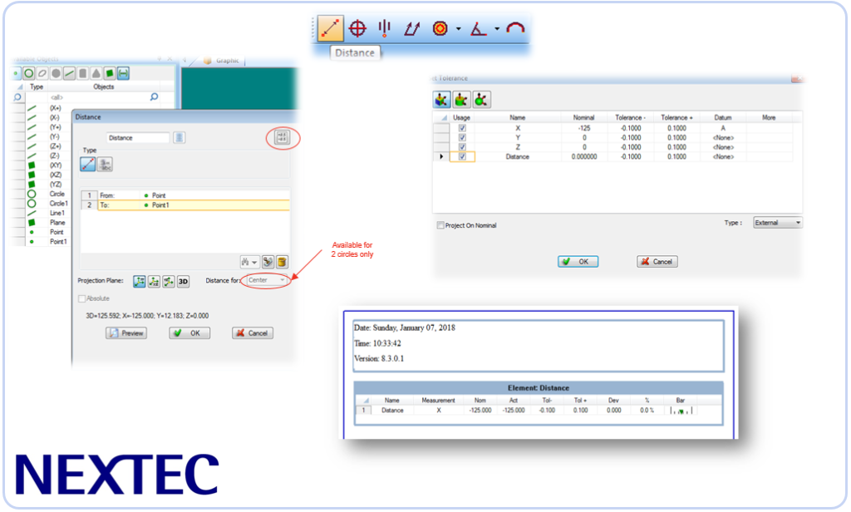Filter objects by green plane type icon

pos(110,73)
